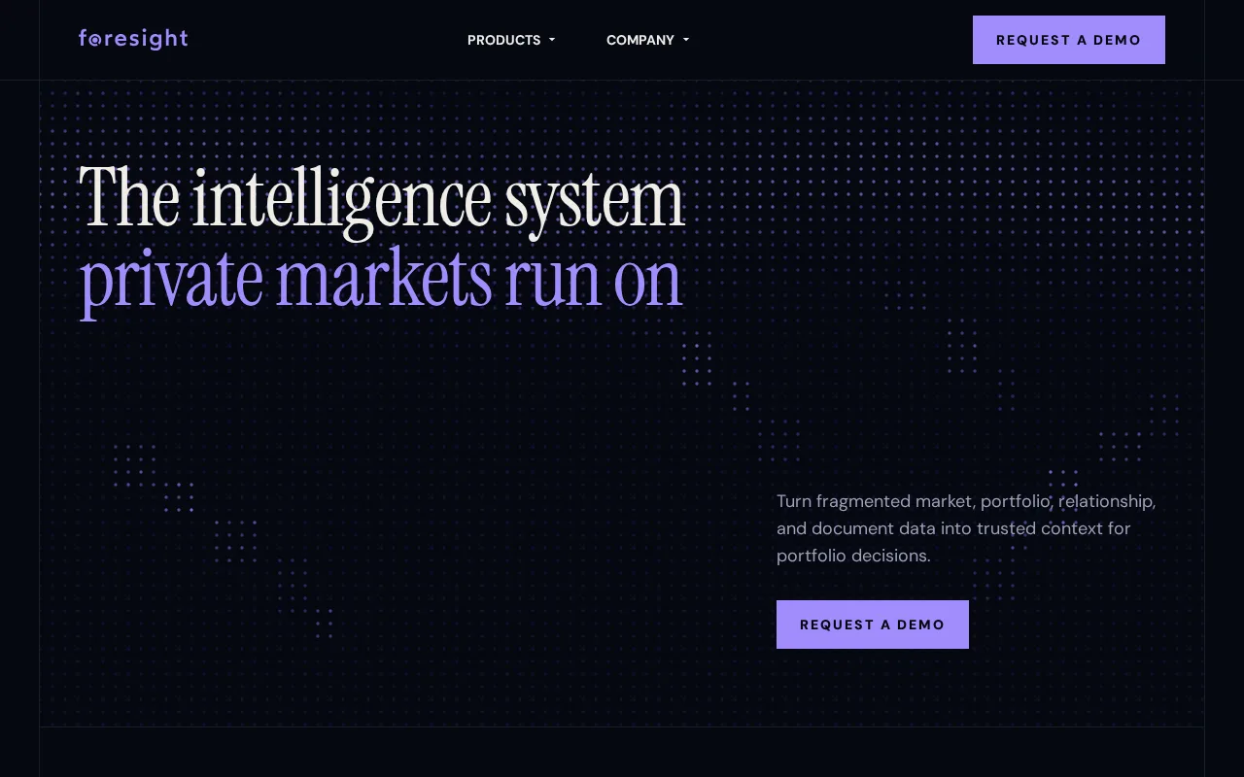Open the Products dropdown menu
Viewport: 1244px width, 777px height.
pyautogui.click(x=511, y=40)
